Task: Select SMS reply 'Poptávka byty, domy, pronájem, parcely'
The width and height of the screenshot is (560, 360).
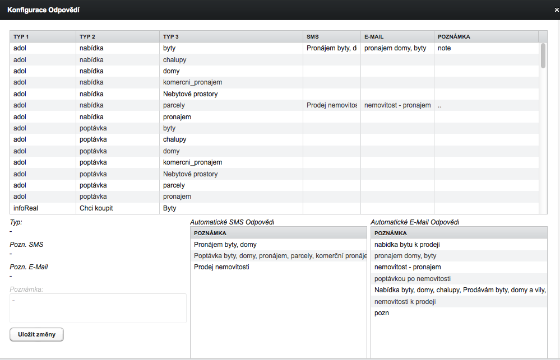Action: point(279,256)
